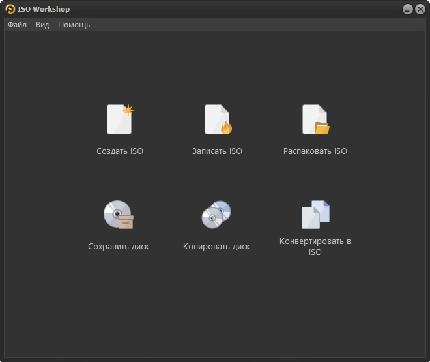Select the Распаковать ISO text label

tap(315, 151)
